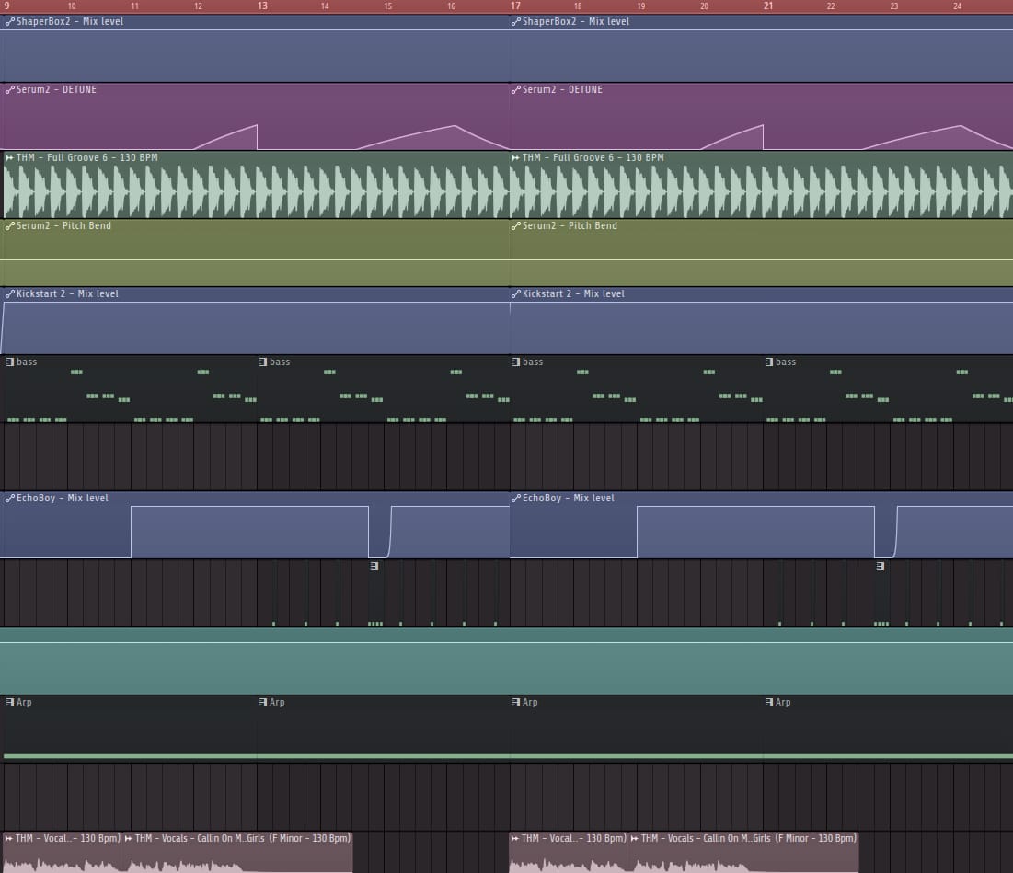Open the THM Full Groove 6 audio clip menu at bar 9

10,157
